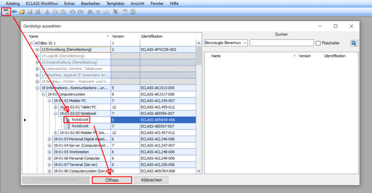This screenshot has width=372, height=193.
Task: Click the tree's vertical scrollbar down arrow
Action: point(199,171)
